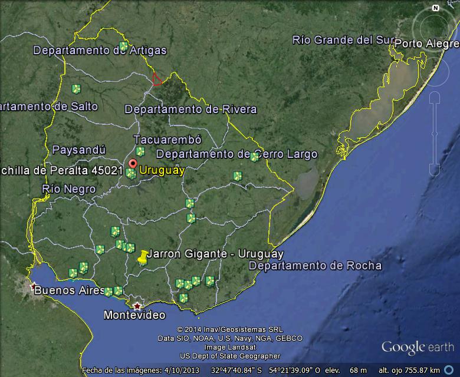Click the red star marker at Montevideo
The height and width of the screenshot is (377, 460).
(x=137, y=306)
